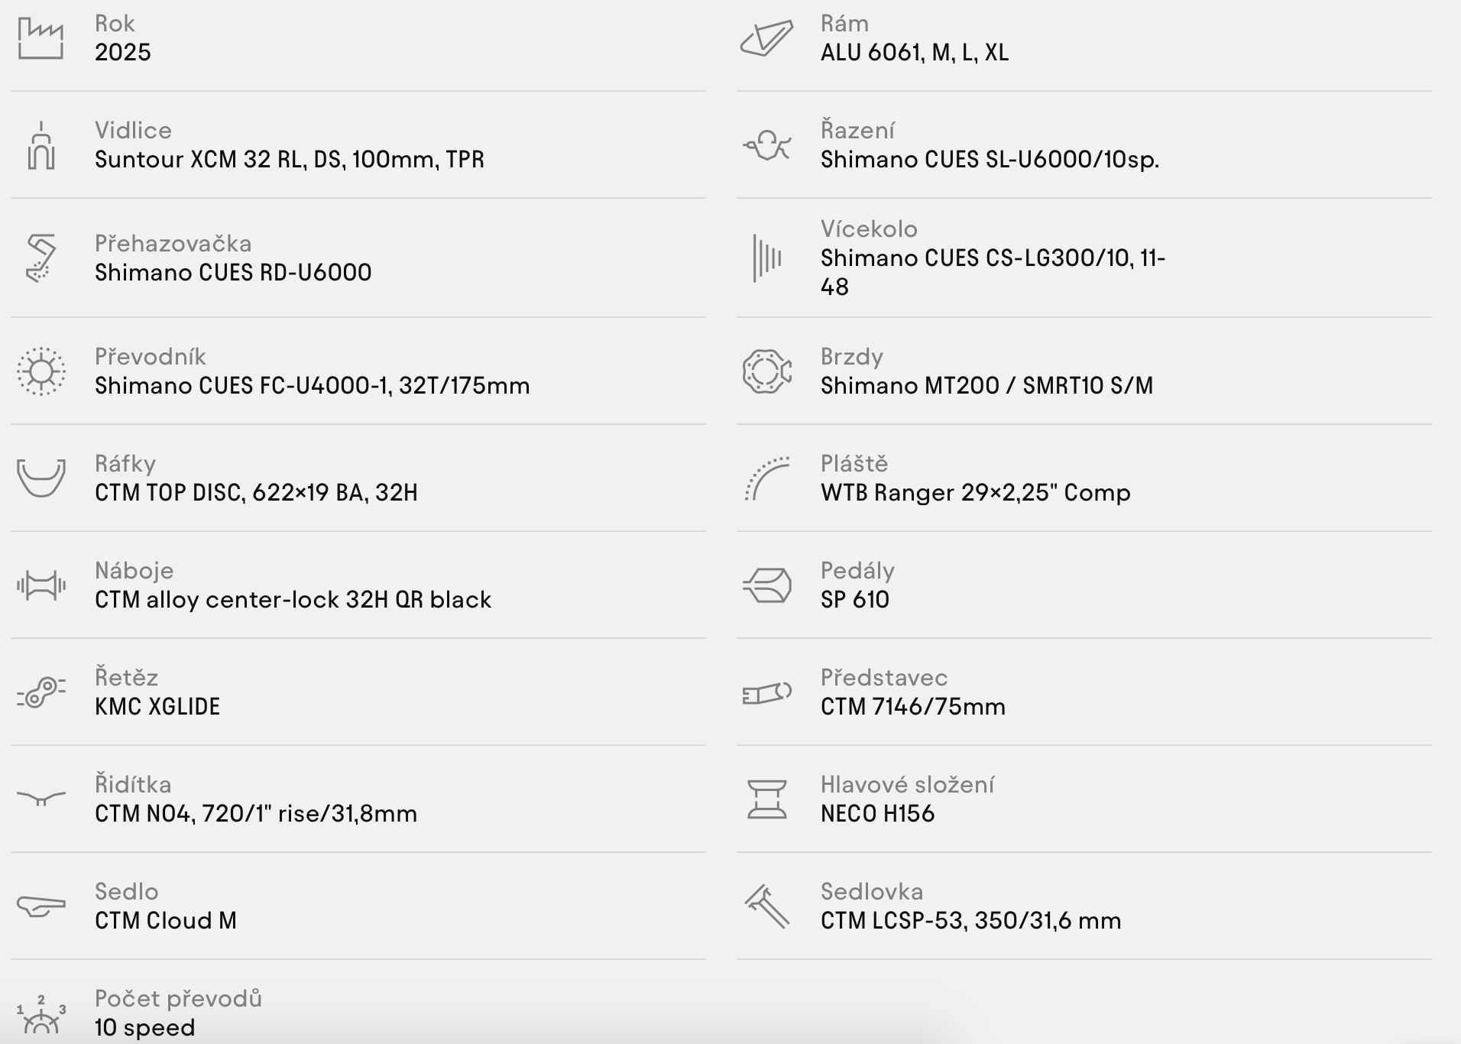Select Shimano CUES FC-U4000-1 crankset text
Viewport: 1461px width, 1044px height.
point(313,386)
